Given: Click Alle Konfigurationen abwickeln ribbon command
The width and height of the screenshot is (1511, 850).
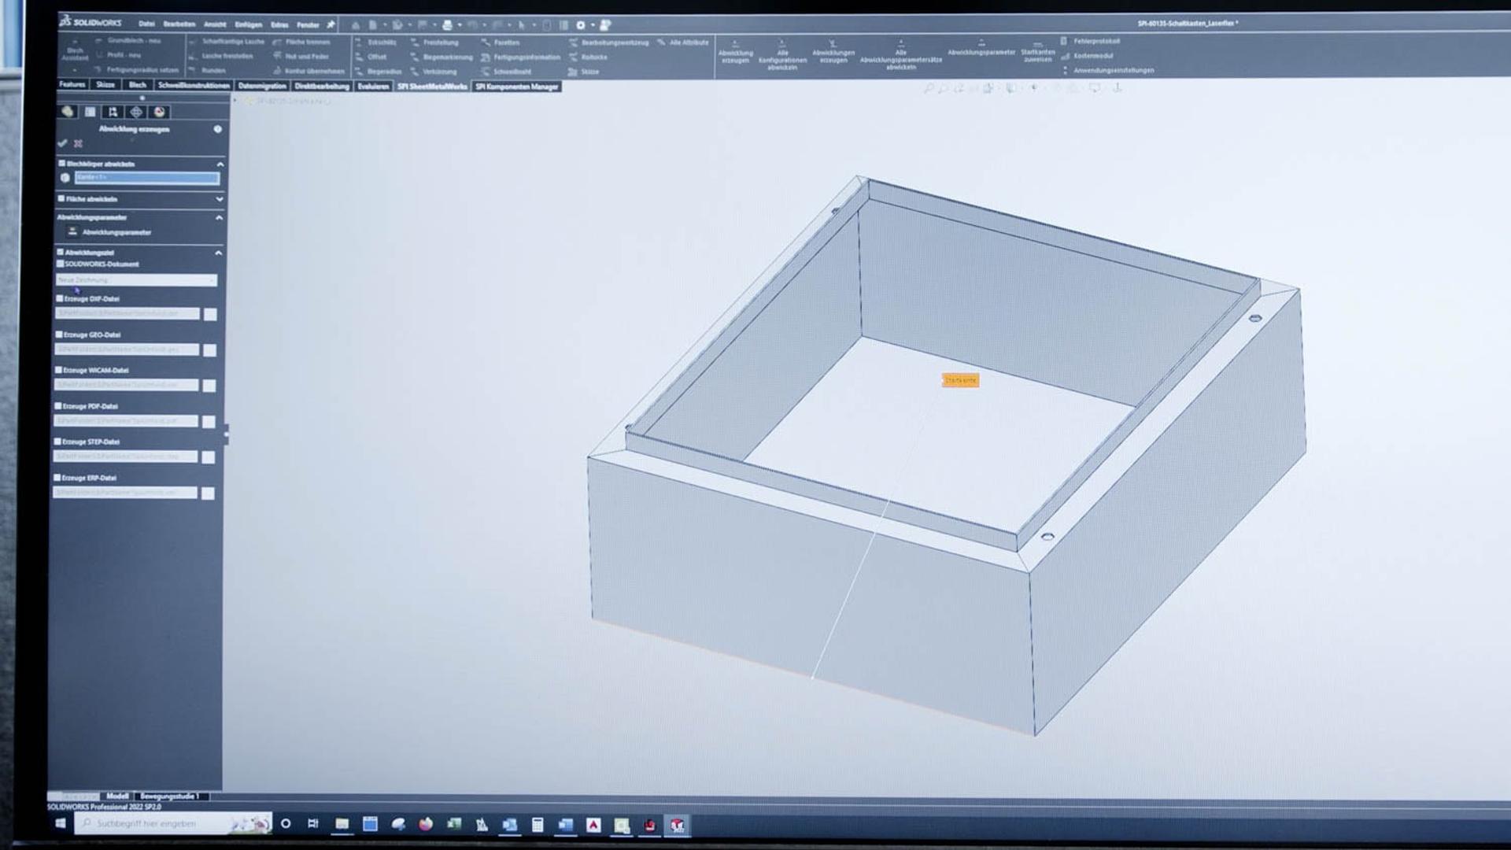Looking at the screenshot, I should pyautogui.click(x=782, y=55).
